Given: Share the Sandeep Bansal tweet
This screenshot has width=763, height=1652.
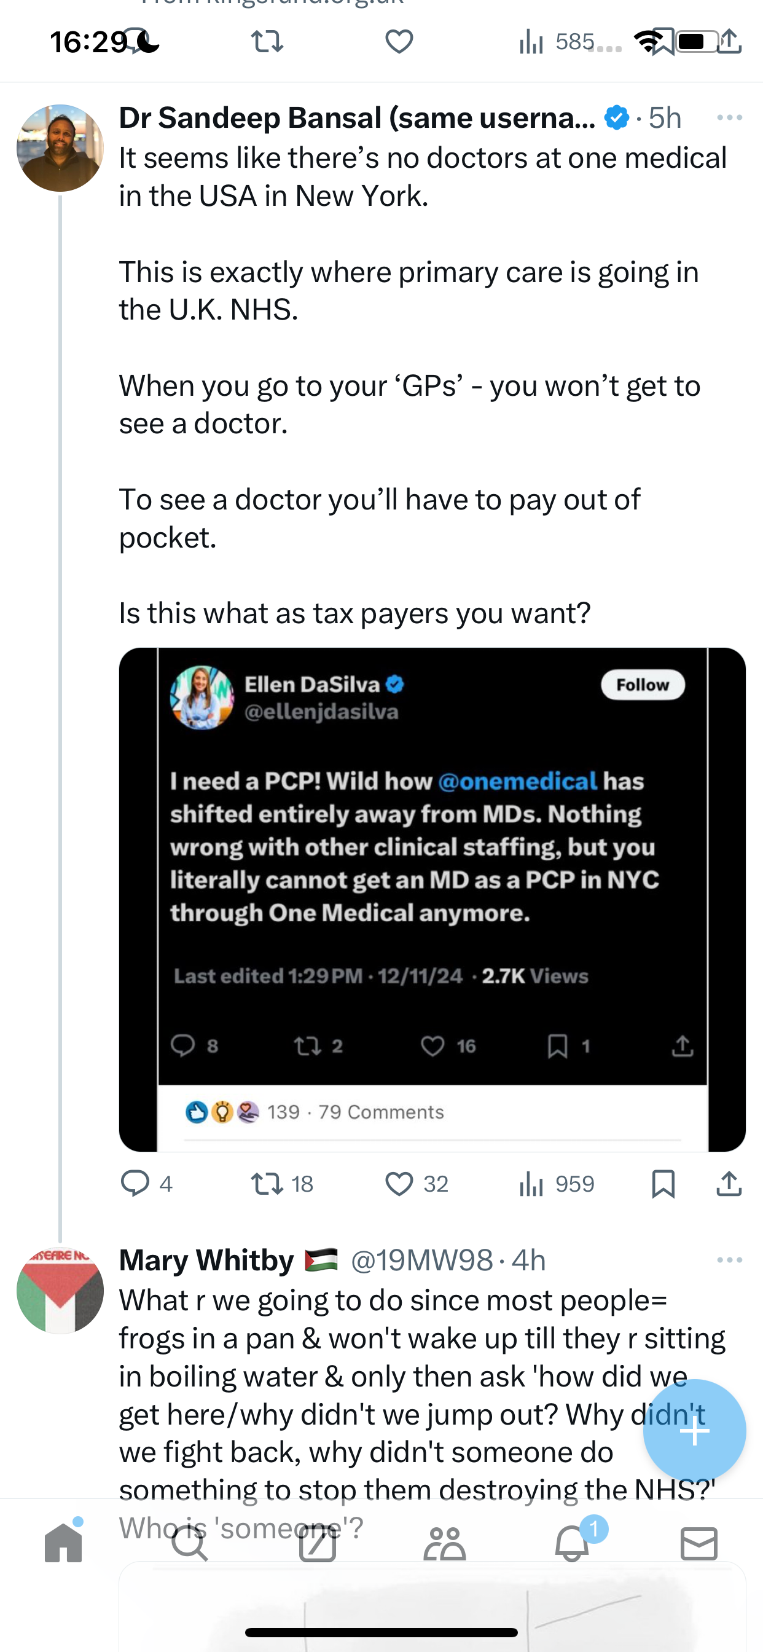Looking at the screenshot, I should click(729, 1183).
